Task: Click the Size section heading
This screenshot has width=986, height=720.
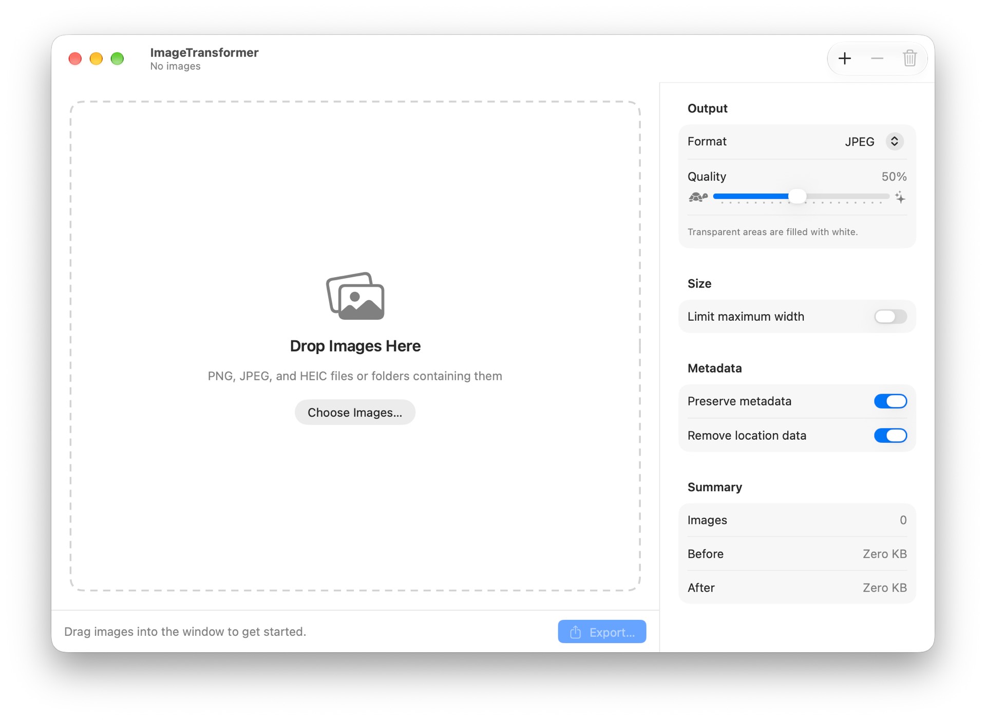Action: (x=699, y=283)
